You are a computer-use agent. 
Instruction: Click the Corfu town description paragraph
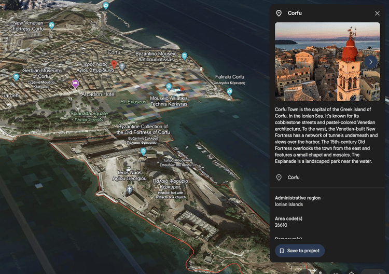[326, 135]
